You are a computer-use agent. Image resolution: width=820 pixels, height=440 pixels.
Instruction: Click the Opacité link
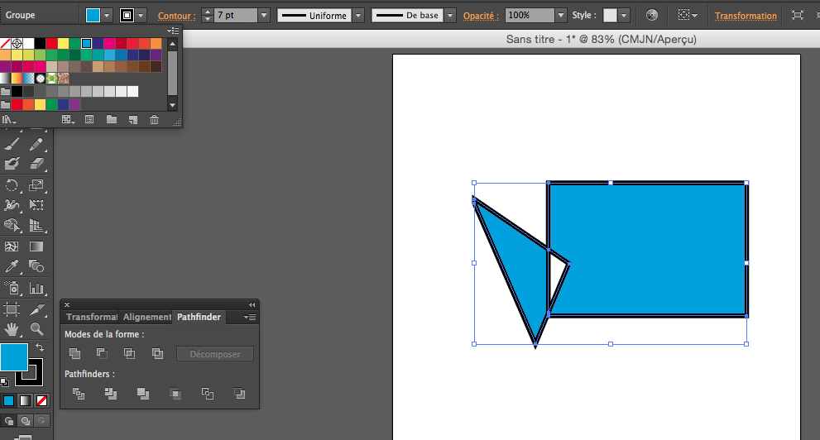481,17
